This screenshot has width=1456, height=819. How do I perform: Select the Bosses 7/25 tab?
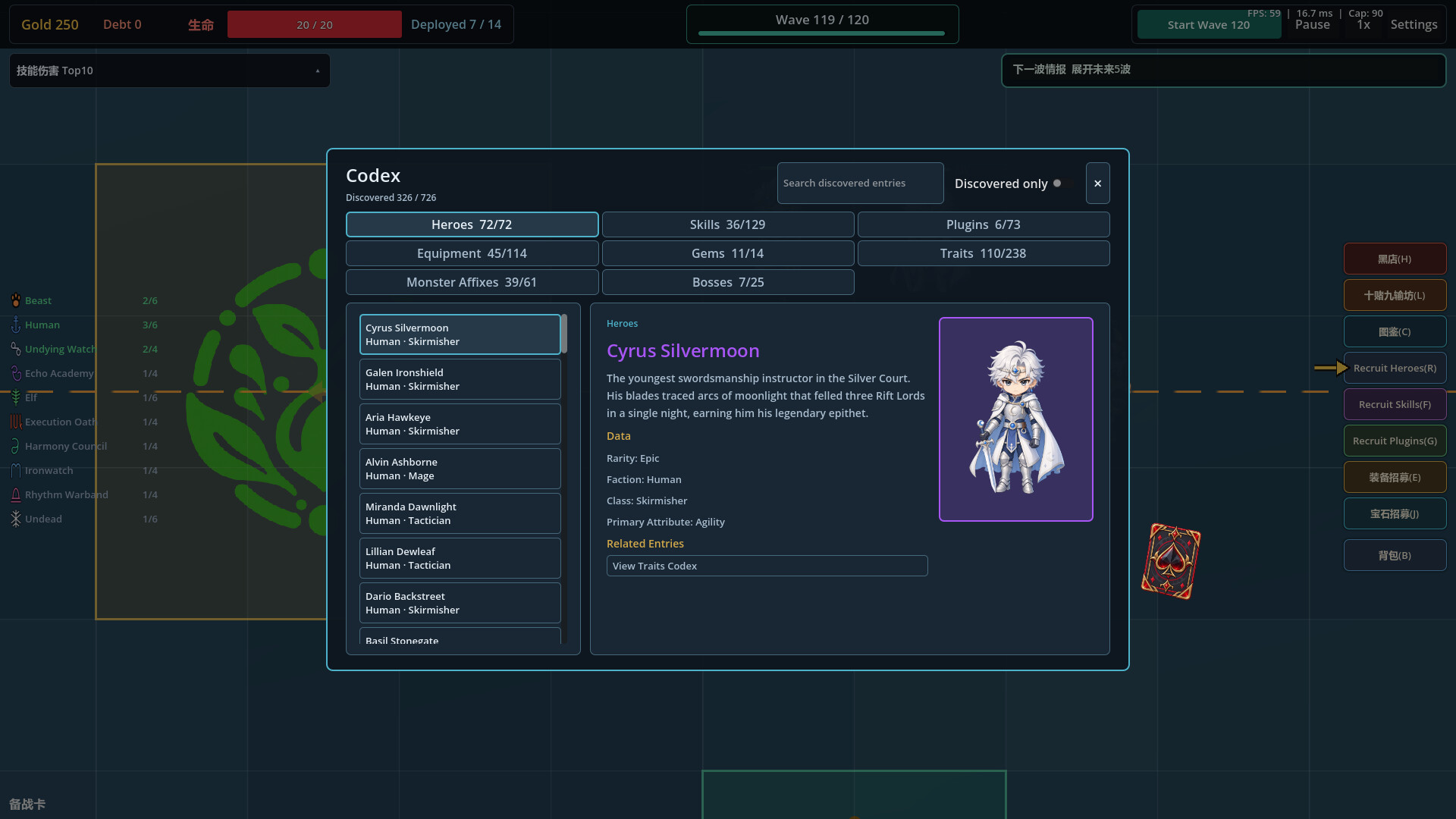pos(728,282)
